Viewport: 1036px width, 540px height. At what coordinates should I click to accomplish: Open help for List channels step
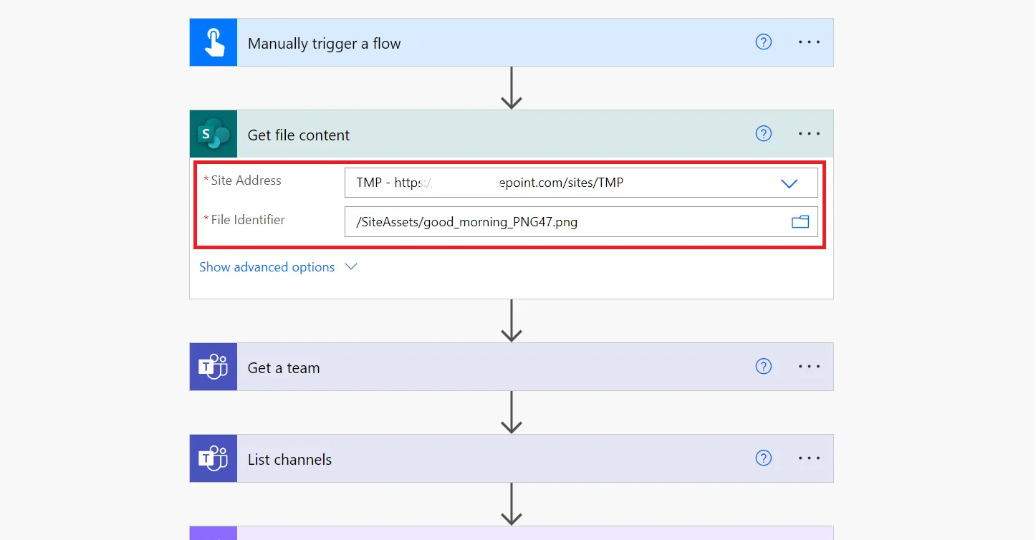tap(764, 458)
